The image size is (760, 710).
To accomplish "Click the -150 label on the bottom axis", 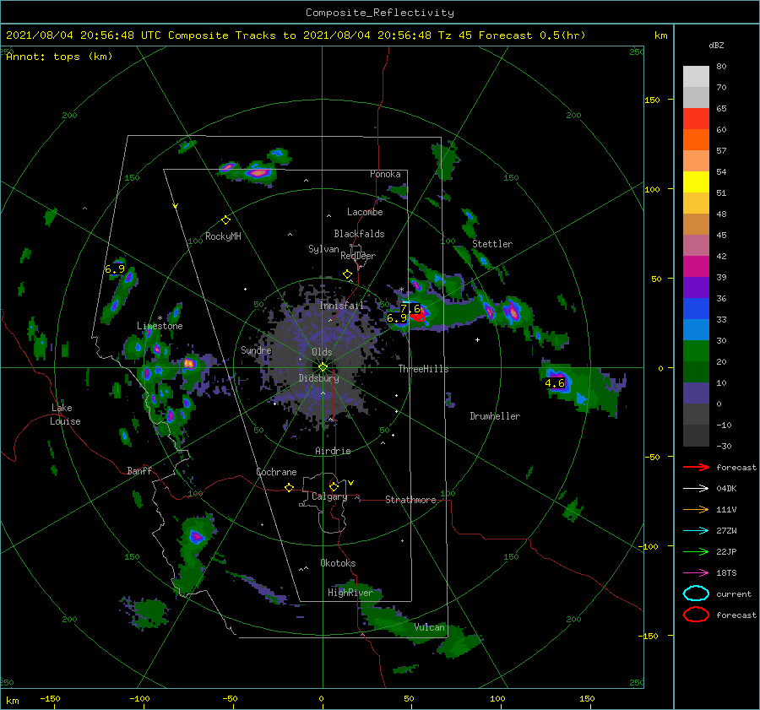I will coord(50,698).
